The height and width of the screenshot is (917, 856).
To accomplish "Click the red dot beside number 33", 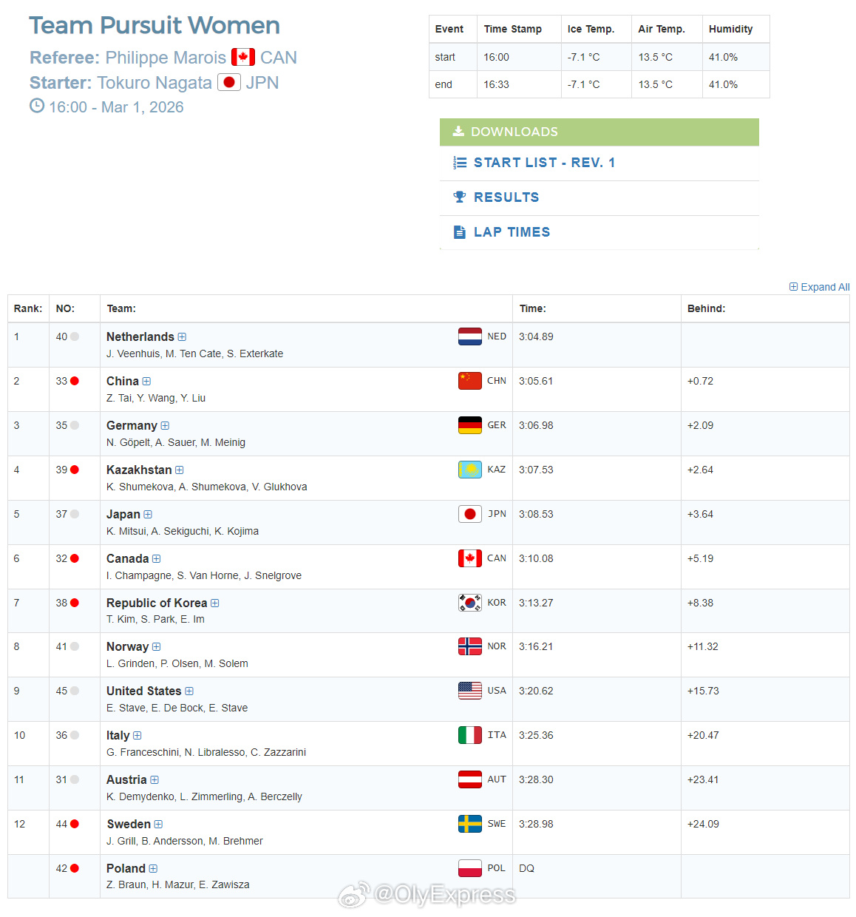I will (x=75, y=382).
